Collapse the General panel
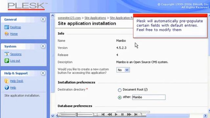 coord(43,19)
